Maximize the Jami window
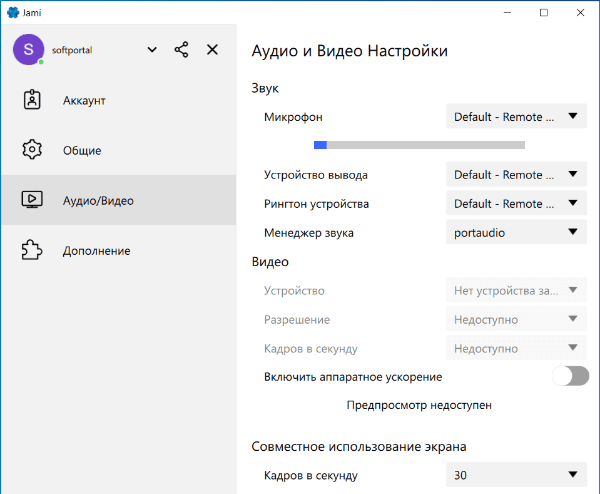 [544, 13]
